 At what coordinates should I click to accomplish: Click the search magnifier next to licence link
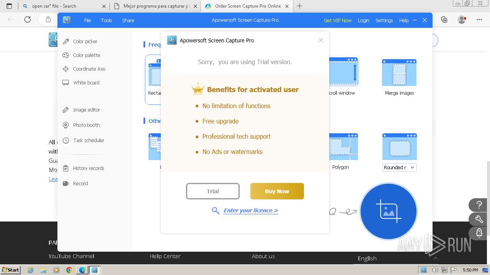tap(216, 210)
